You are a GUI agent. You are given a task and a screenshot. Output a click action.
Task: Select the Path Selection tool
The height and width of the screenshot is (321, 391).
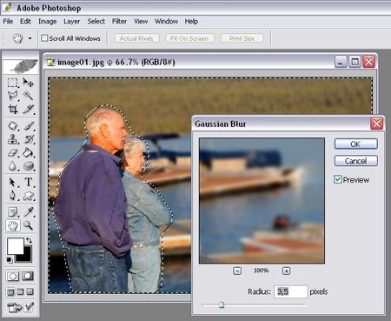[x=12, y=183]
